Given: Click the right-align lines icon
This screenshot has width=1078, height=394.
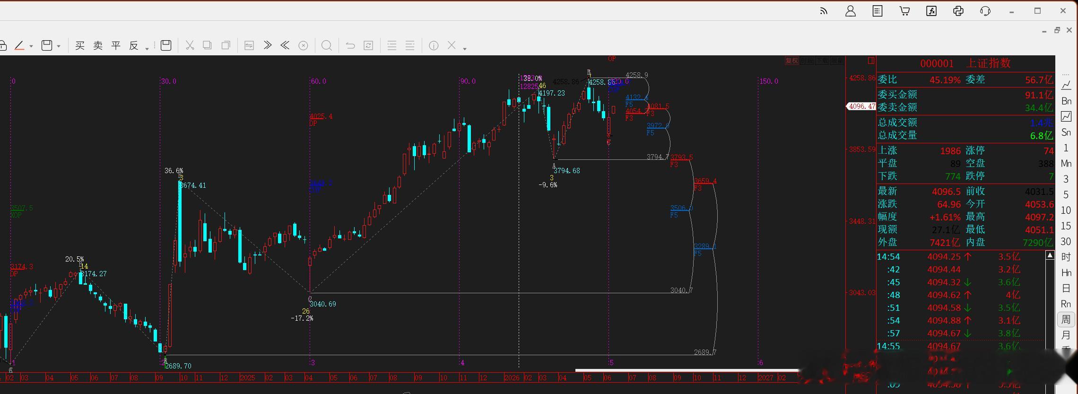Looking at the screenshot, I should (410, 45).
